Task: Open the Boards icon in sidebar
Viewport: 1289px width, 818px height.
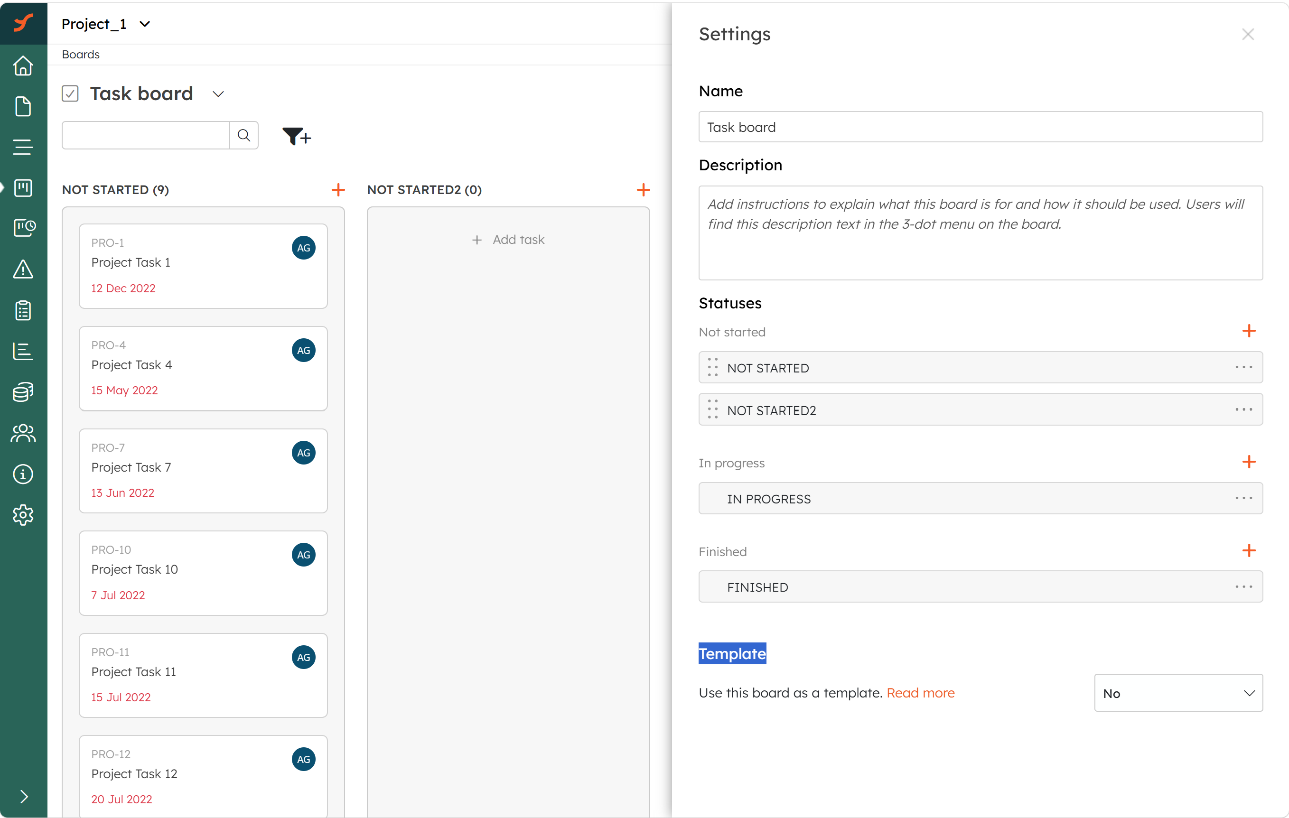Action: click(x=23, y=188)
